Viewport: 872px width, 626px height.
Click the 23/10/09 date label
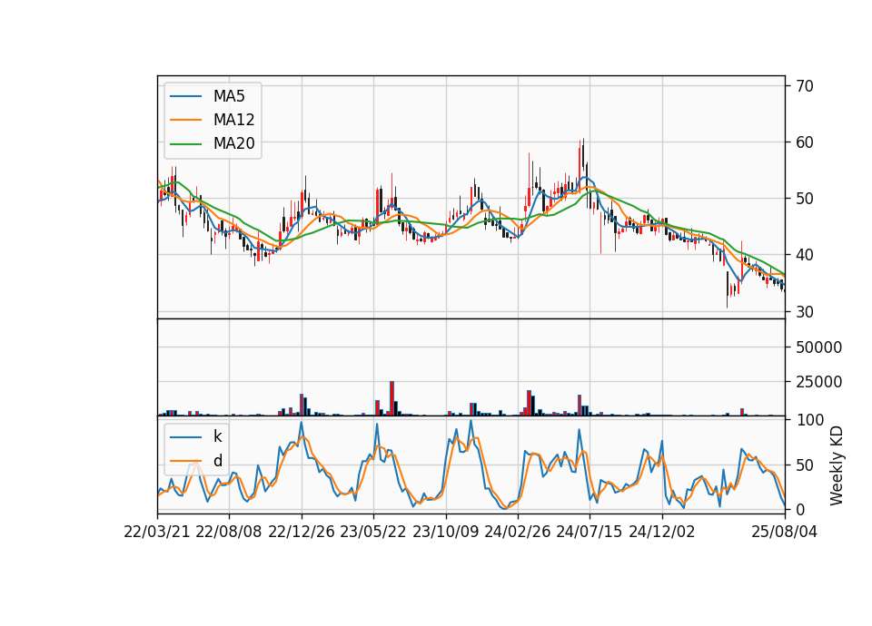(x=445, y=532)
